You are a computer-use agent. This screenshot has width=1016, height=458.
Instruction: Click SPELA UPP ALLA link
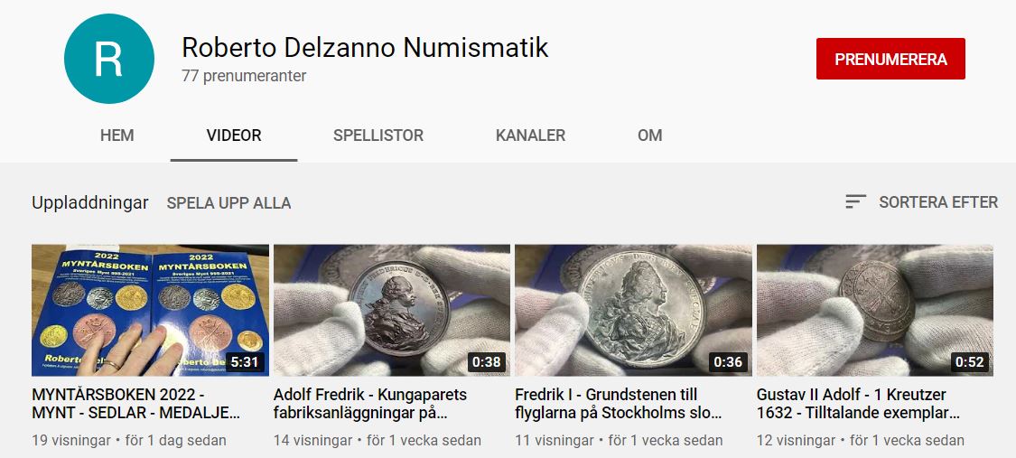point(228,202)
